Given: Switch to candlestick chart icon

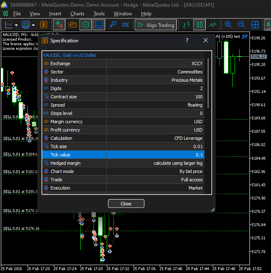Looking at the screenshot, I should click(199, 25).
